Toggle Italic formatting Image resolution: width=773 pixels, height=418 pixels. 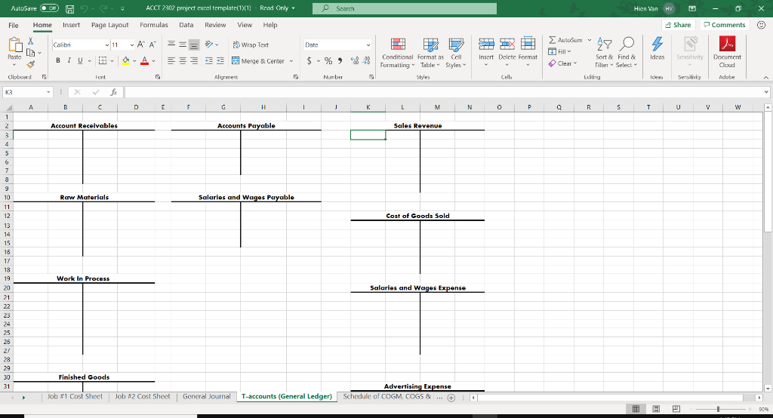click(69, 60)
